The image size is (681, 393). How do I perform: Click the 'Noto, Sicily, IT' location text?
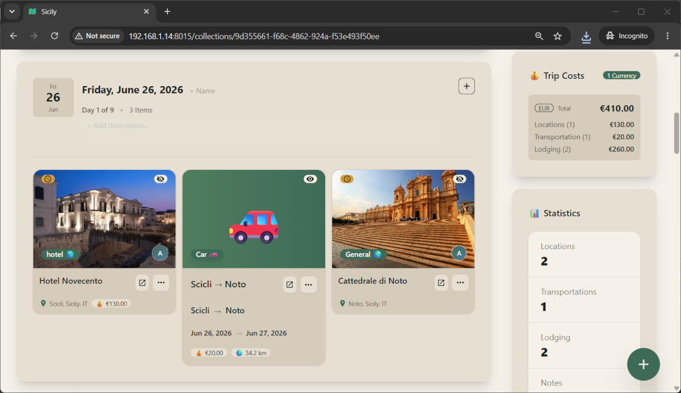[x=368, y=304]
